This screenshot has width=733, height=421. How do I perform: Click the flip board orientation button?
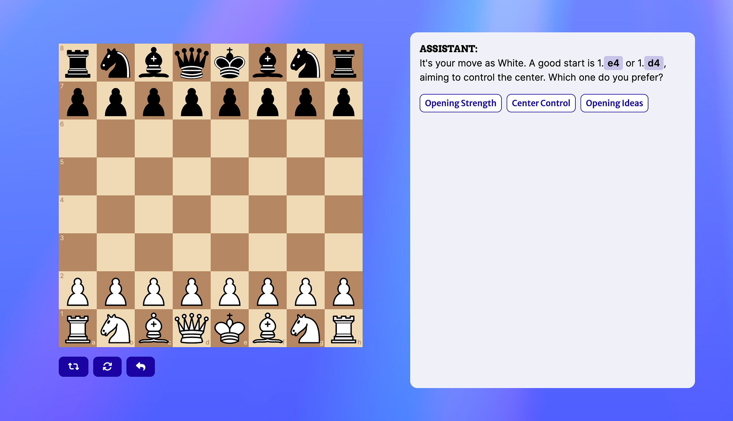[x=73, y=366]
